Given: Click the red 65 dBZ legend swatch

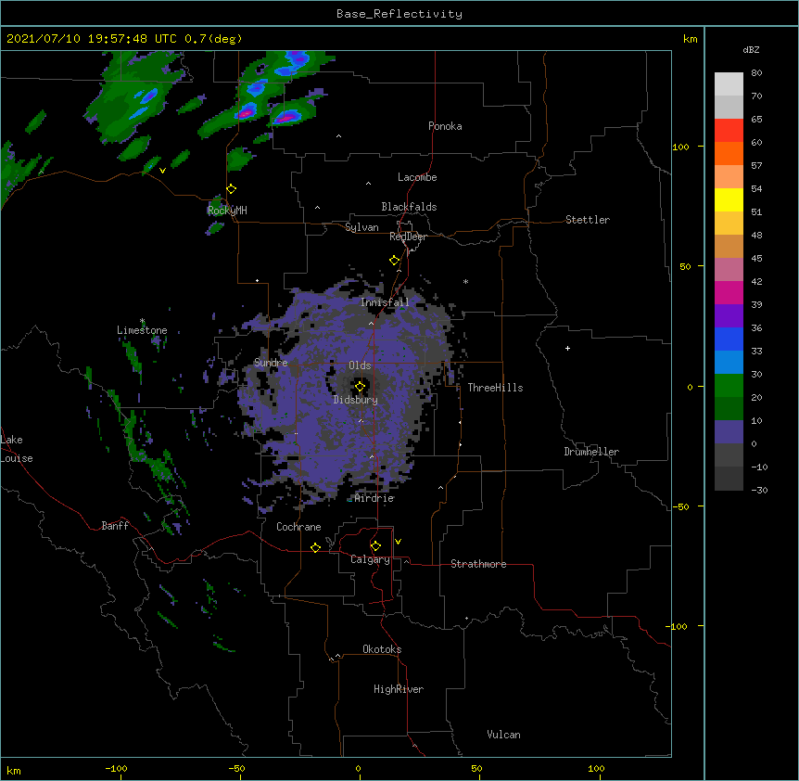Looking at the screenshot, I should pyautogui.click(x=729, y=130).
